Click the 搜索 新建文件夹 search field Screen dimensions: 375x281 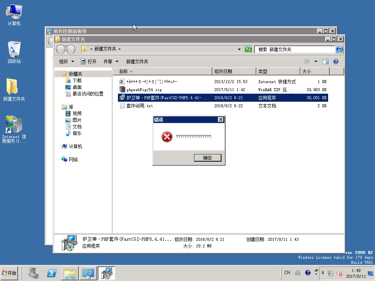click(x=295, y=49)
